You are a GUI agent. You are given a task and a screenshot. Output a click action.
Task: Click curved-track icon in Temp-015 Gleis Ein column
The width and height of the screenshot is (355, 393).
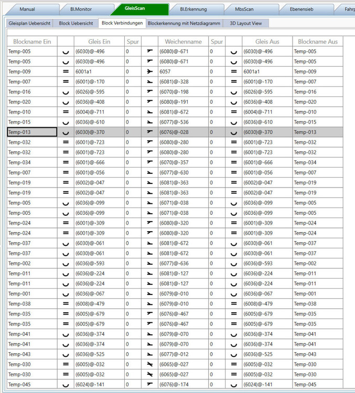coord(66,123)
